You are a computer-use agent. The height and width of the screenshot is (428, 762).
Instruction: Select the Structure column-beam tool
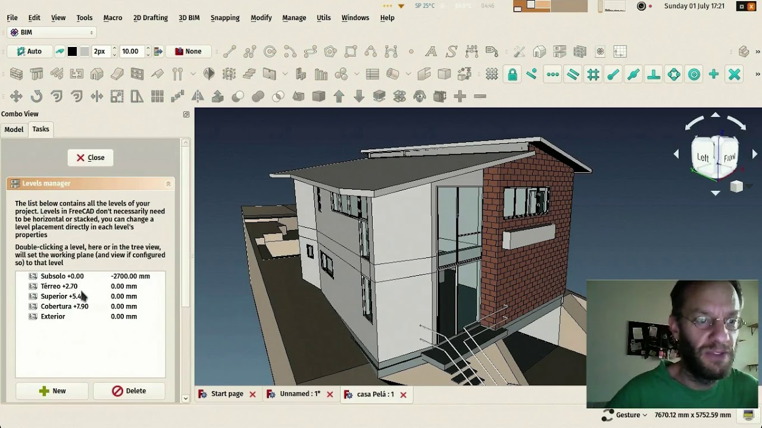click(36, 74)
